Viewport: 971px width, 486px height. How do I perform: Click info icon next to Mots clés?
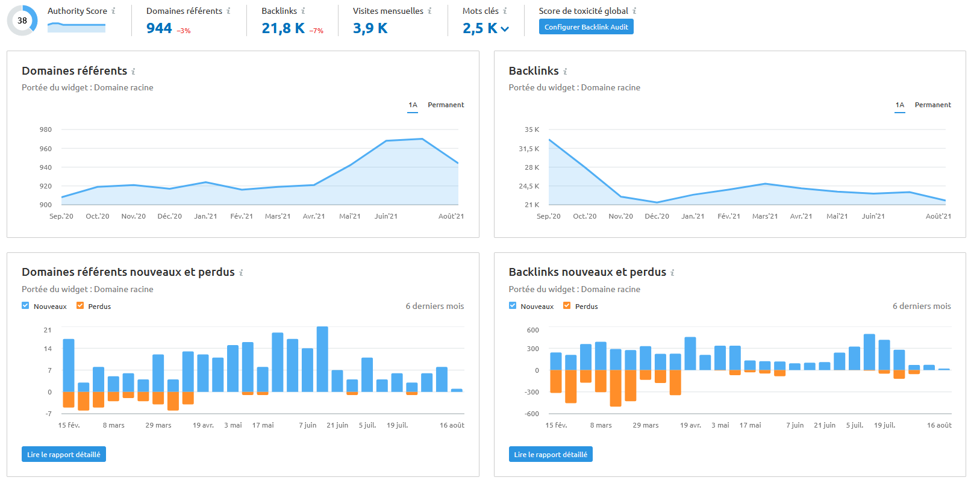[505, 11]
